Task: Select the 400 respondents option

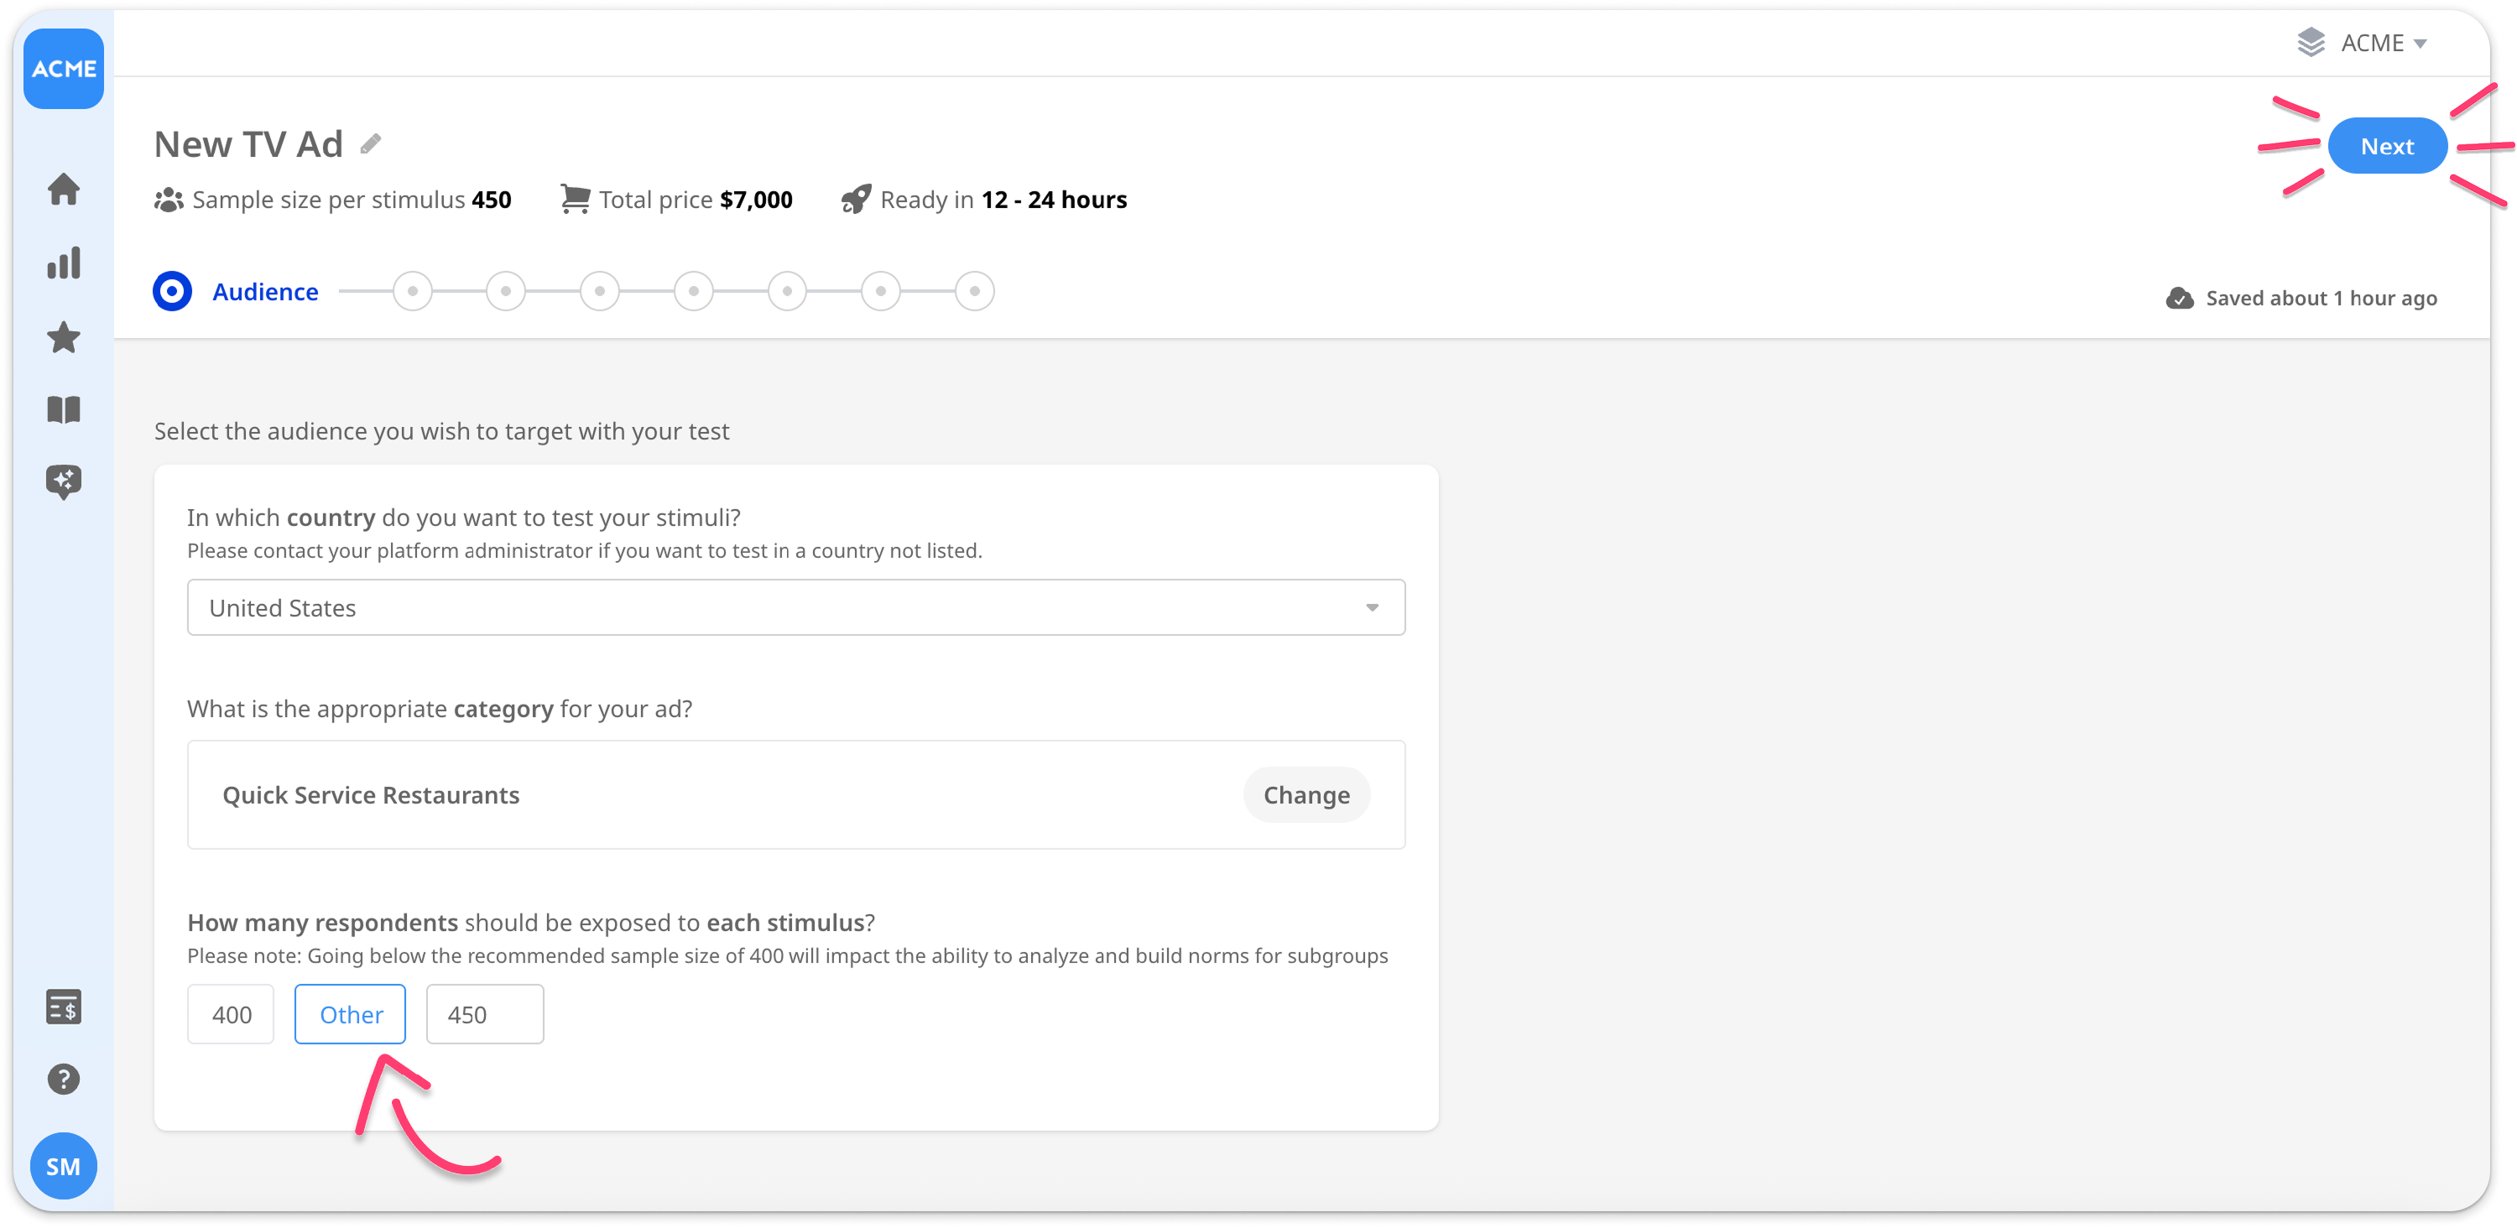Action: (231, 1014)
